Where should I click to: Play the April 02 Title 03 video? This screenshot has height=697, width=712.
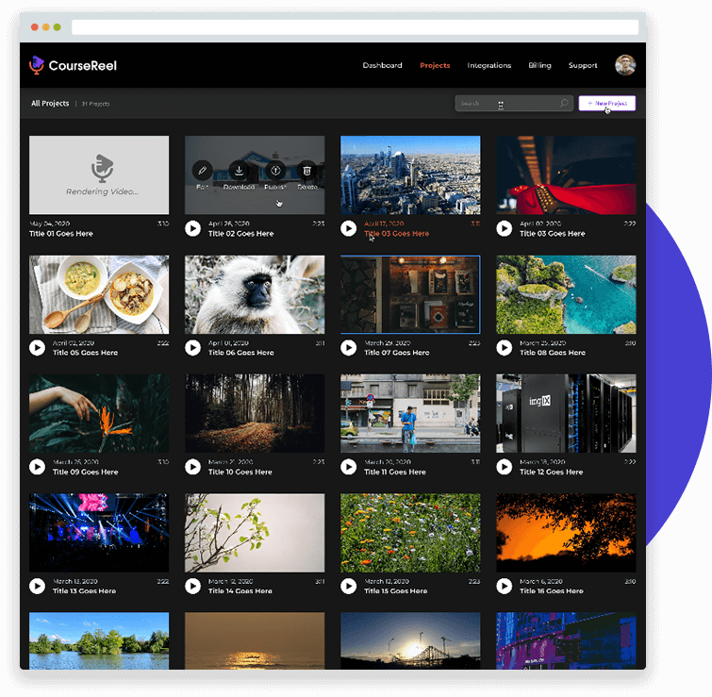(x=504, y=228)
